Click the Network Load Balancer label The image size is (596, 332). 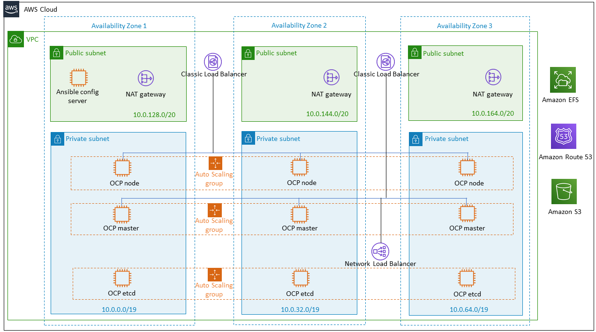[380, 264]
